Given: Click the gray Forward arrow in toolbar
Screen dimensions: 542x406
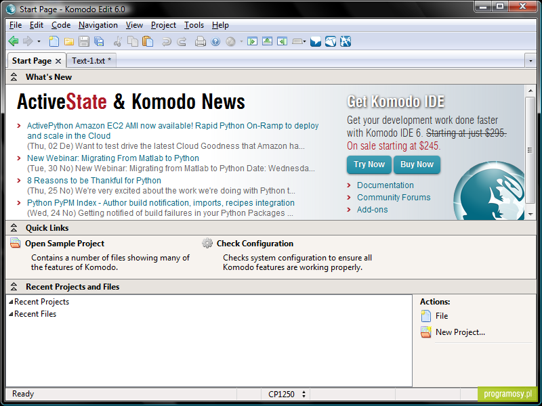Looking at the screenshot, I should [x=28, y=41].
